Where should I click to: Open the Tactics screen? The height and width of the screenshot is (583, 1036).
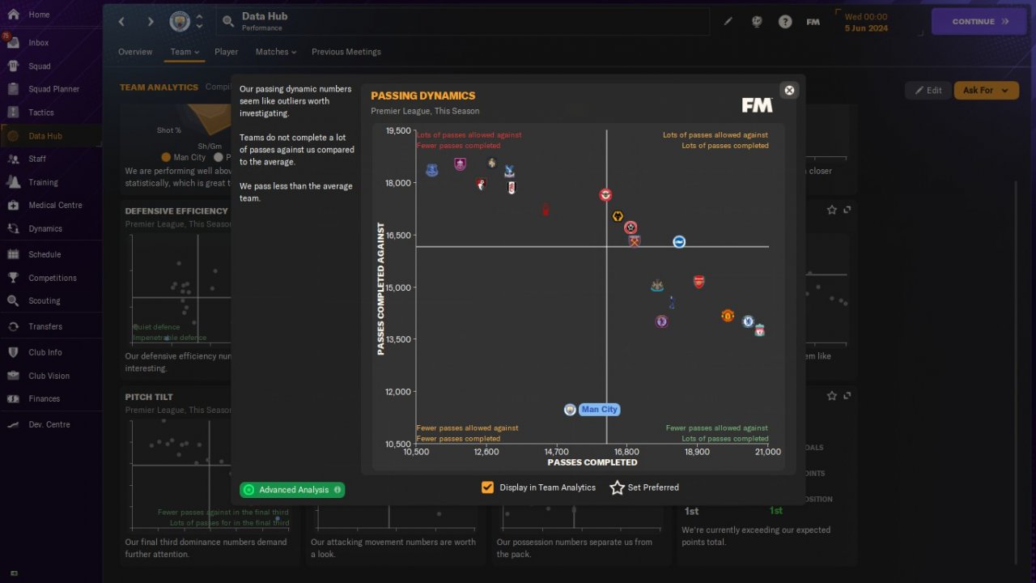pos(40,113)
